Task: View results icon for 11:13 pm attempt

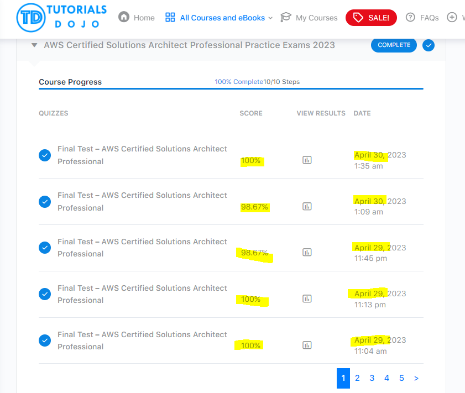Action: click(x=307, y=298)
